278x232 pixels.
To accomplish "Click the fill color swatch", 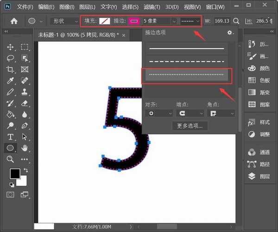I will (105, 21).
